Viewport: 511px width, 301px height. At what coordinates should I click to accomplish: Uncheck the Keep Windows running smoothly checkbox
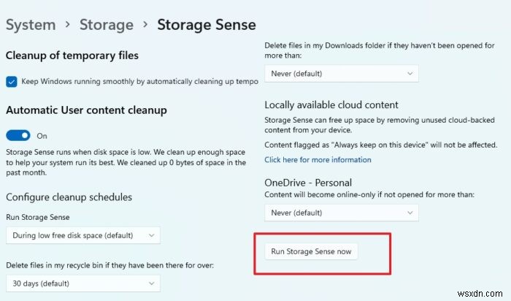pos(12,82)
